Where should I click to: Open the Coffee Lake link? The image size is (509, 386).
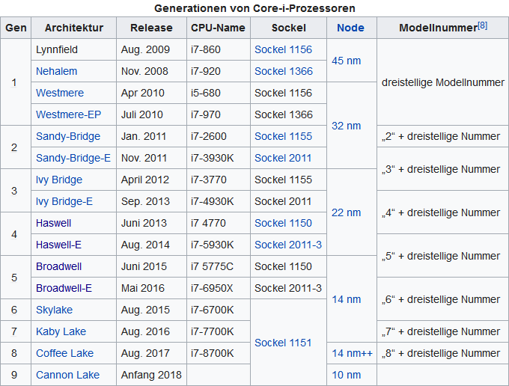64,353
